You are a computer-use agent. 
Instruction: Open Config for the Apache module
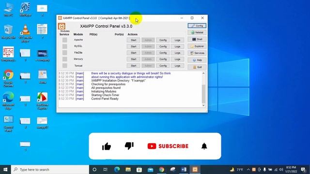[x=163, y=40]
